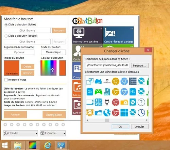This screenshot has height=150, width=170.
Task: Choose the GitHub Octocat icon
Action: [x=107, y=102]
